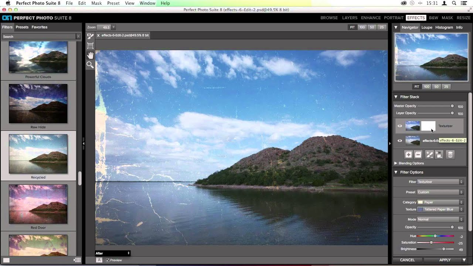Set canvas zoom to 25 percent
The image size is (473, 266).
click(382, 27)
